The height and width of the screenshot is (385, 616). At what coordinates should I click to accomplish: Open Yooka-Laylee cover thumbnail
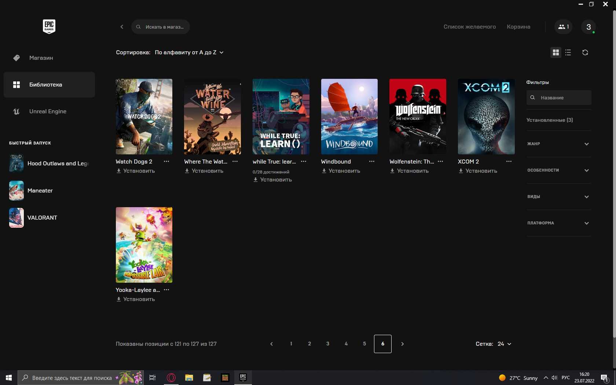(x=144, y=245)
